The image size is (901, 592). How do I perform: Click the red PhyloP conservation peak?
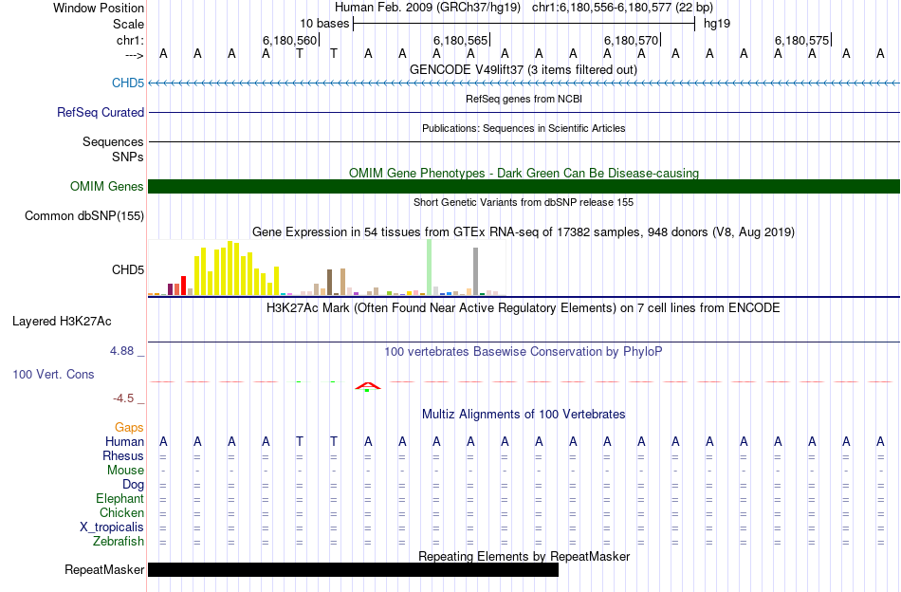click(368, 386)
